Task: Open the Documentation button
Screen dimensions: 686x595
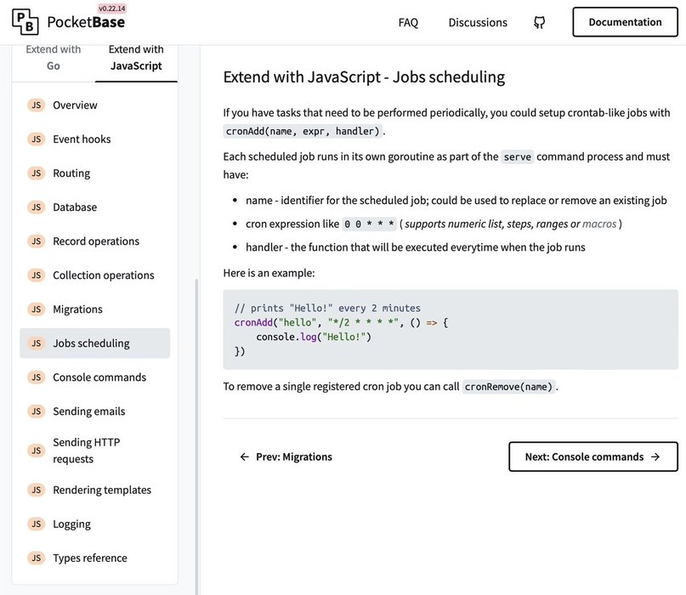Action: [x=625, y=22]
